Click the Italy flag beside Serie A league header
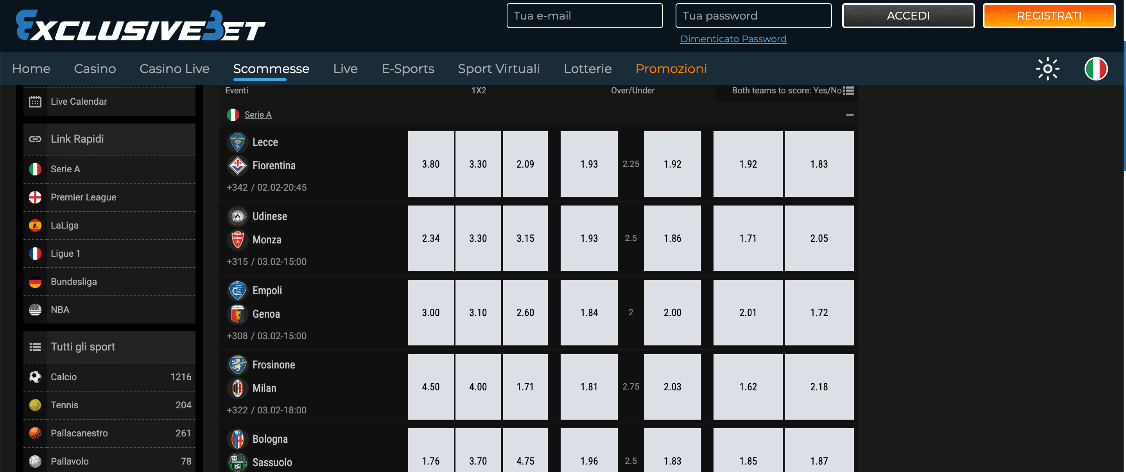 233,115
